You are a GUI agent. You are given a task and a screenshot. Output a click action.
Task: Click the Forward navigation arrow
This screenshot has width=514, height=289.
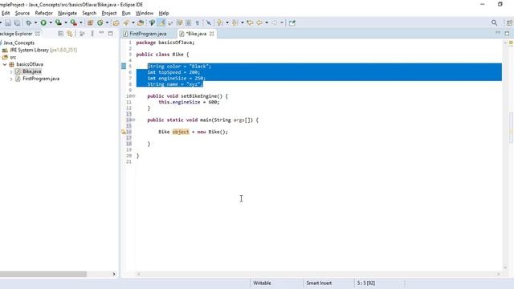[x=275, y=22]
